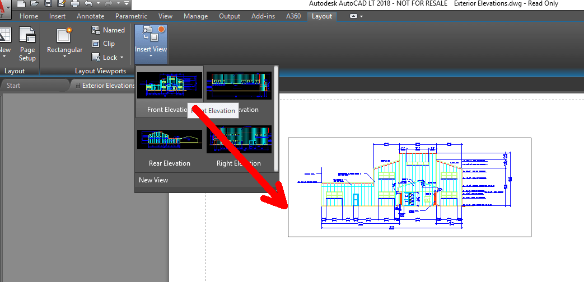Switch to the Home ribbon tab
Image resolution: width=584 pixels, height=282 pixels.
pos(29,16)
